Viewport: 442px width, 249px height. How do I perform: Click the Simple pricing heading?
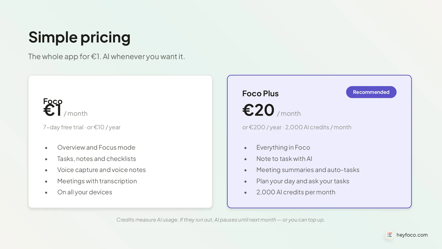[79, 37]
